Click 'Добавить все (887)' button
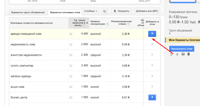 147,11
